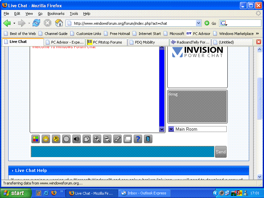Expand taskbar quick launch overflow chevron
Image resolution: width=264 pixels, height=198 pixels.
coord(61,191)
